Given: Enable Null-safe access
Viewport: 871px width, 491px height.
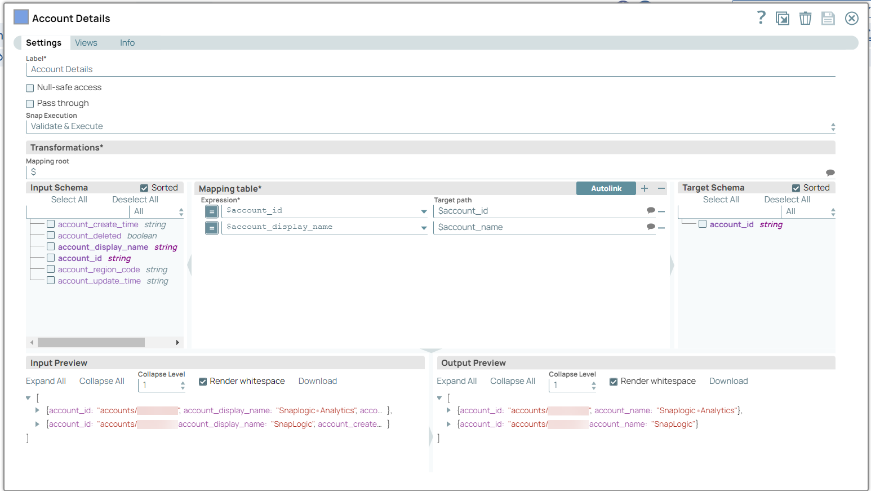Looking at the screenshot, I should 29,87.
